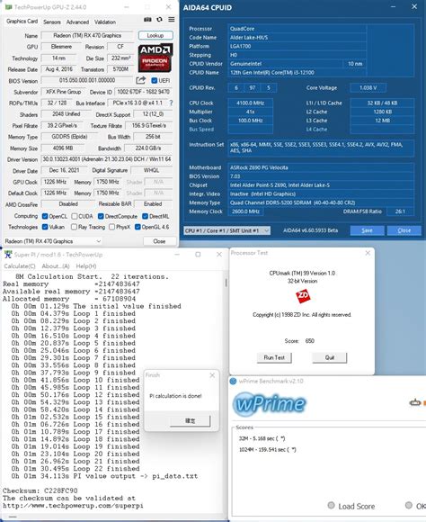The image size is (426, 522).
Task: Click the BIOS share export icon
Action: pyautogui.click(x=141, y=80)
